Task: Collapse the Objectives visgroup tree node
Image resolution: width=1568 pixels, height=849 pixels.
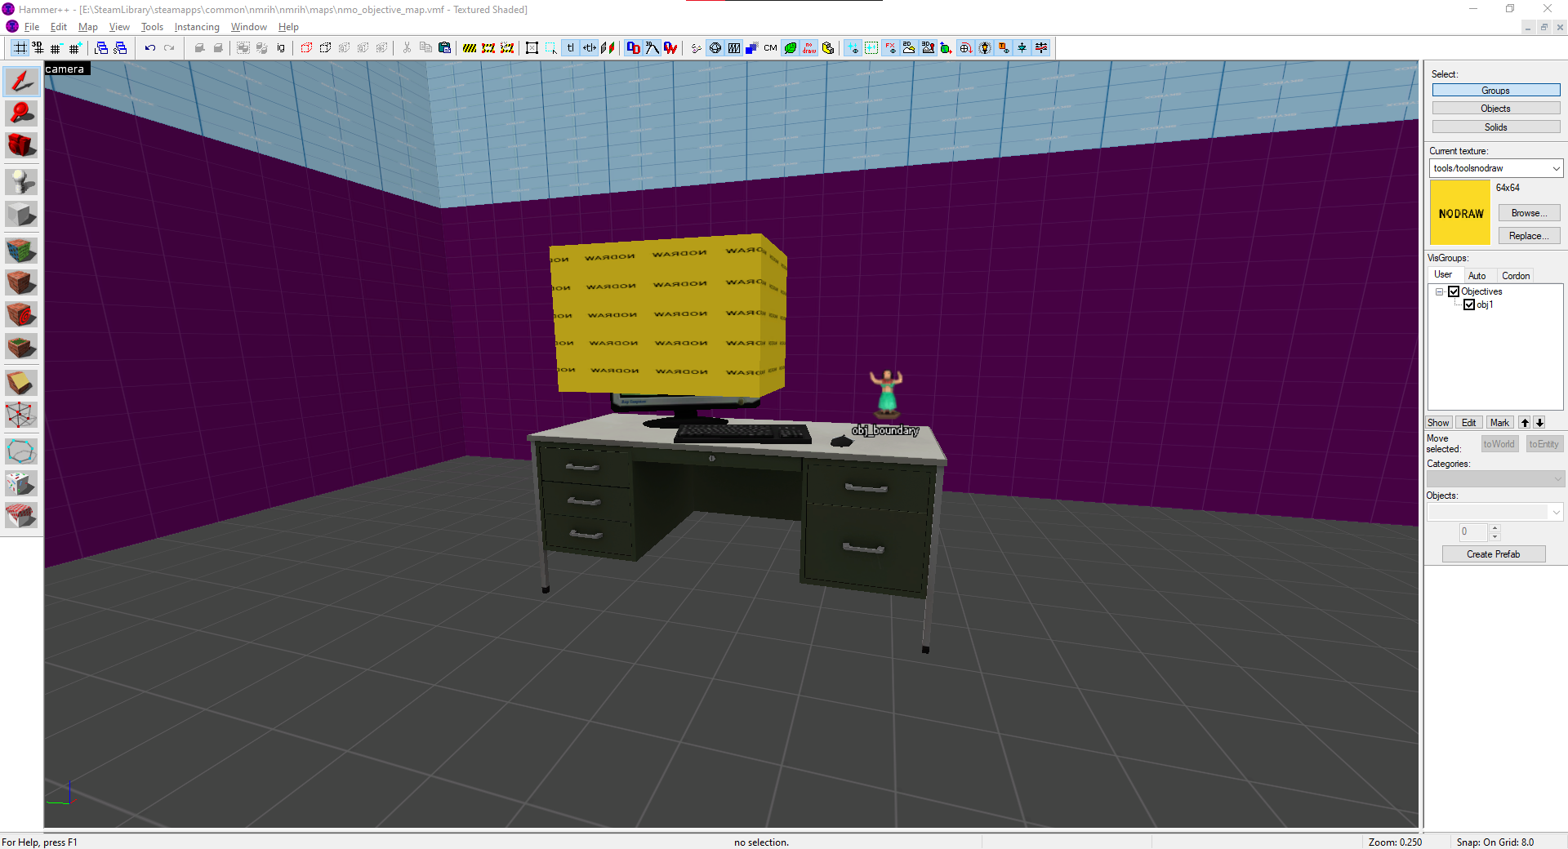Action: tap(1440, 291)
